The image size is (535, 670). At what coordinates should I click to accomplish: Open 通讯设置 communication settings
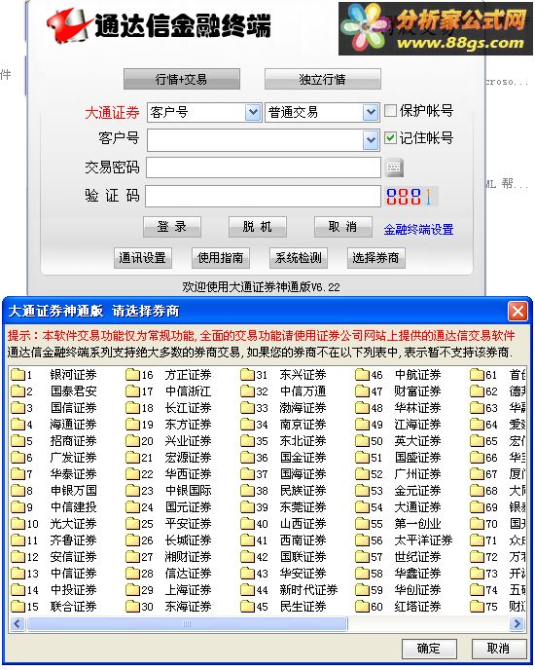[143, 258]
